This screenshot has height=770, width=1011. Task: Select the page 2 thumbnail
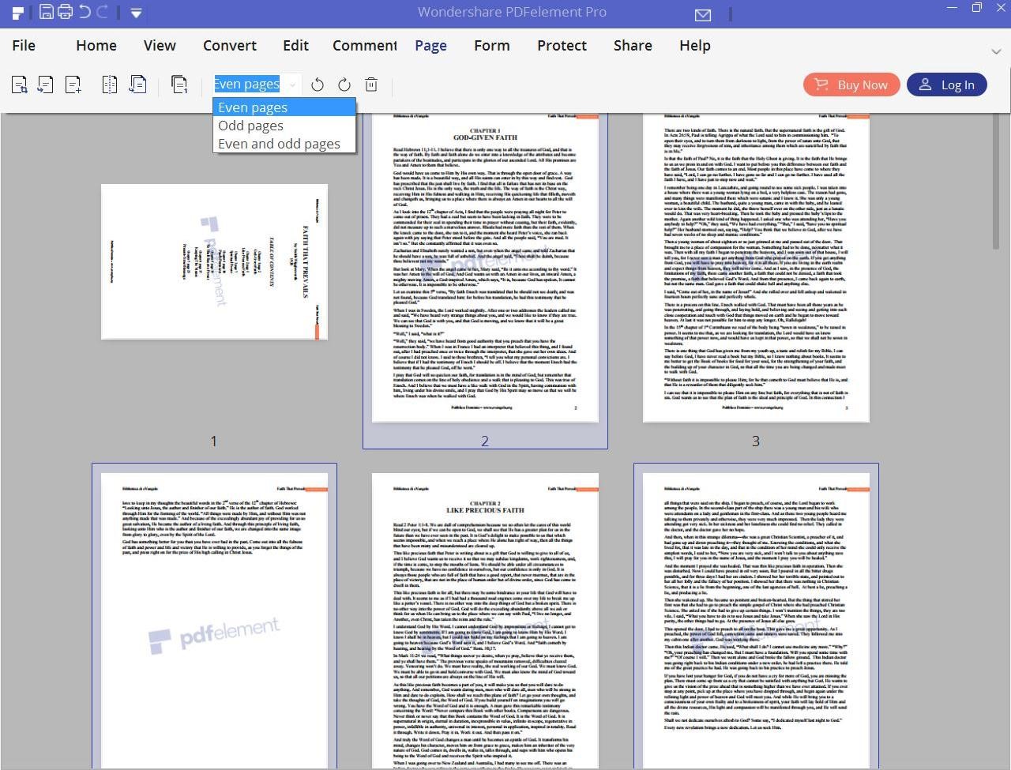coord(485,268)
